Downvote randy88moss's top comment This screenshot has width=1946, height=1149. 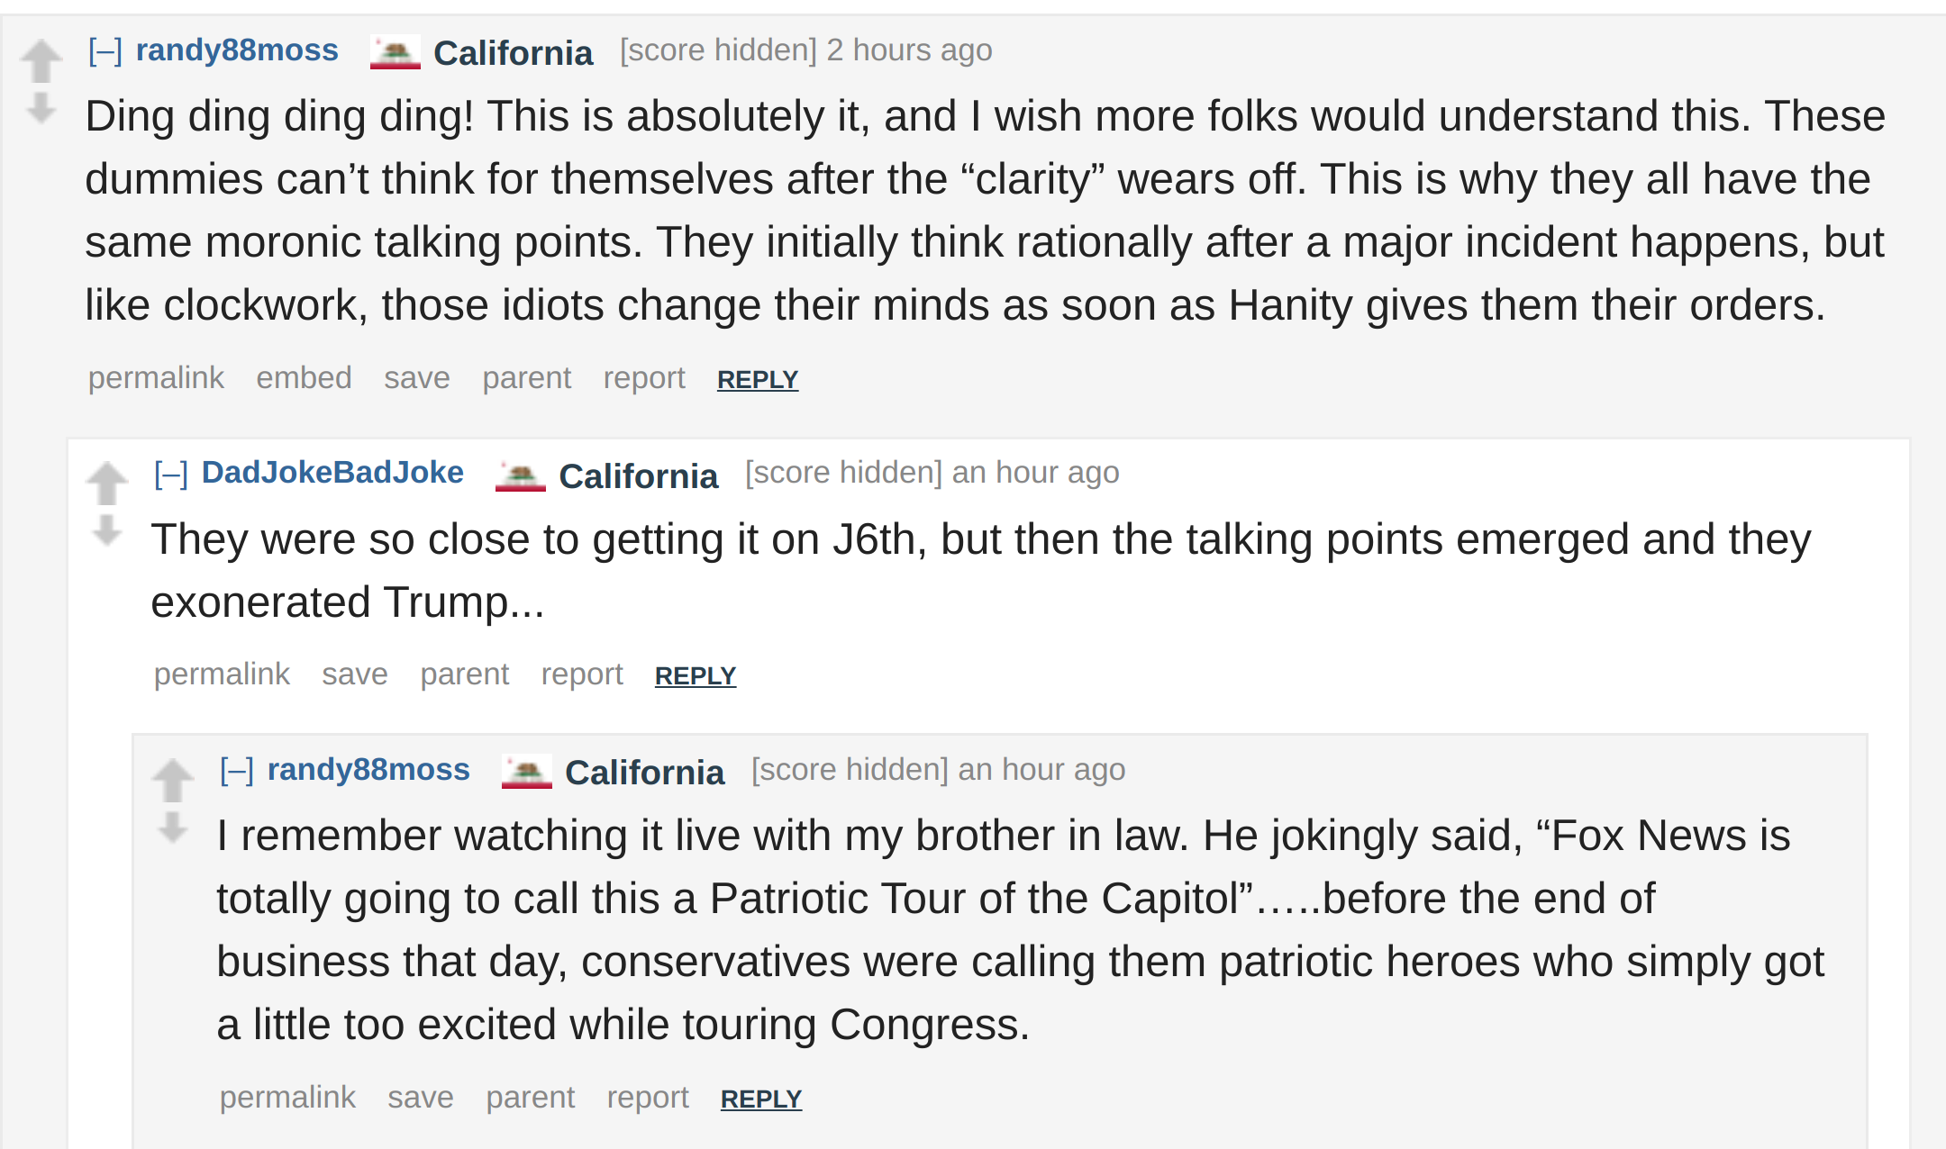point(41,108)
